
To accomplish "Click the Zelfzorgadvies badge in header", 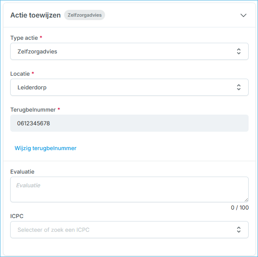I will [x=85, y=15].
